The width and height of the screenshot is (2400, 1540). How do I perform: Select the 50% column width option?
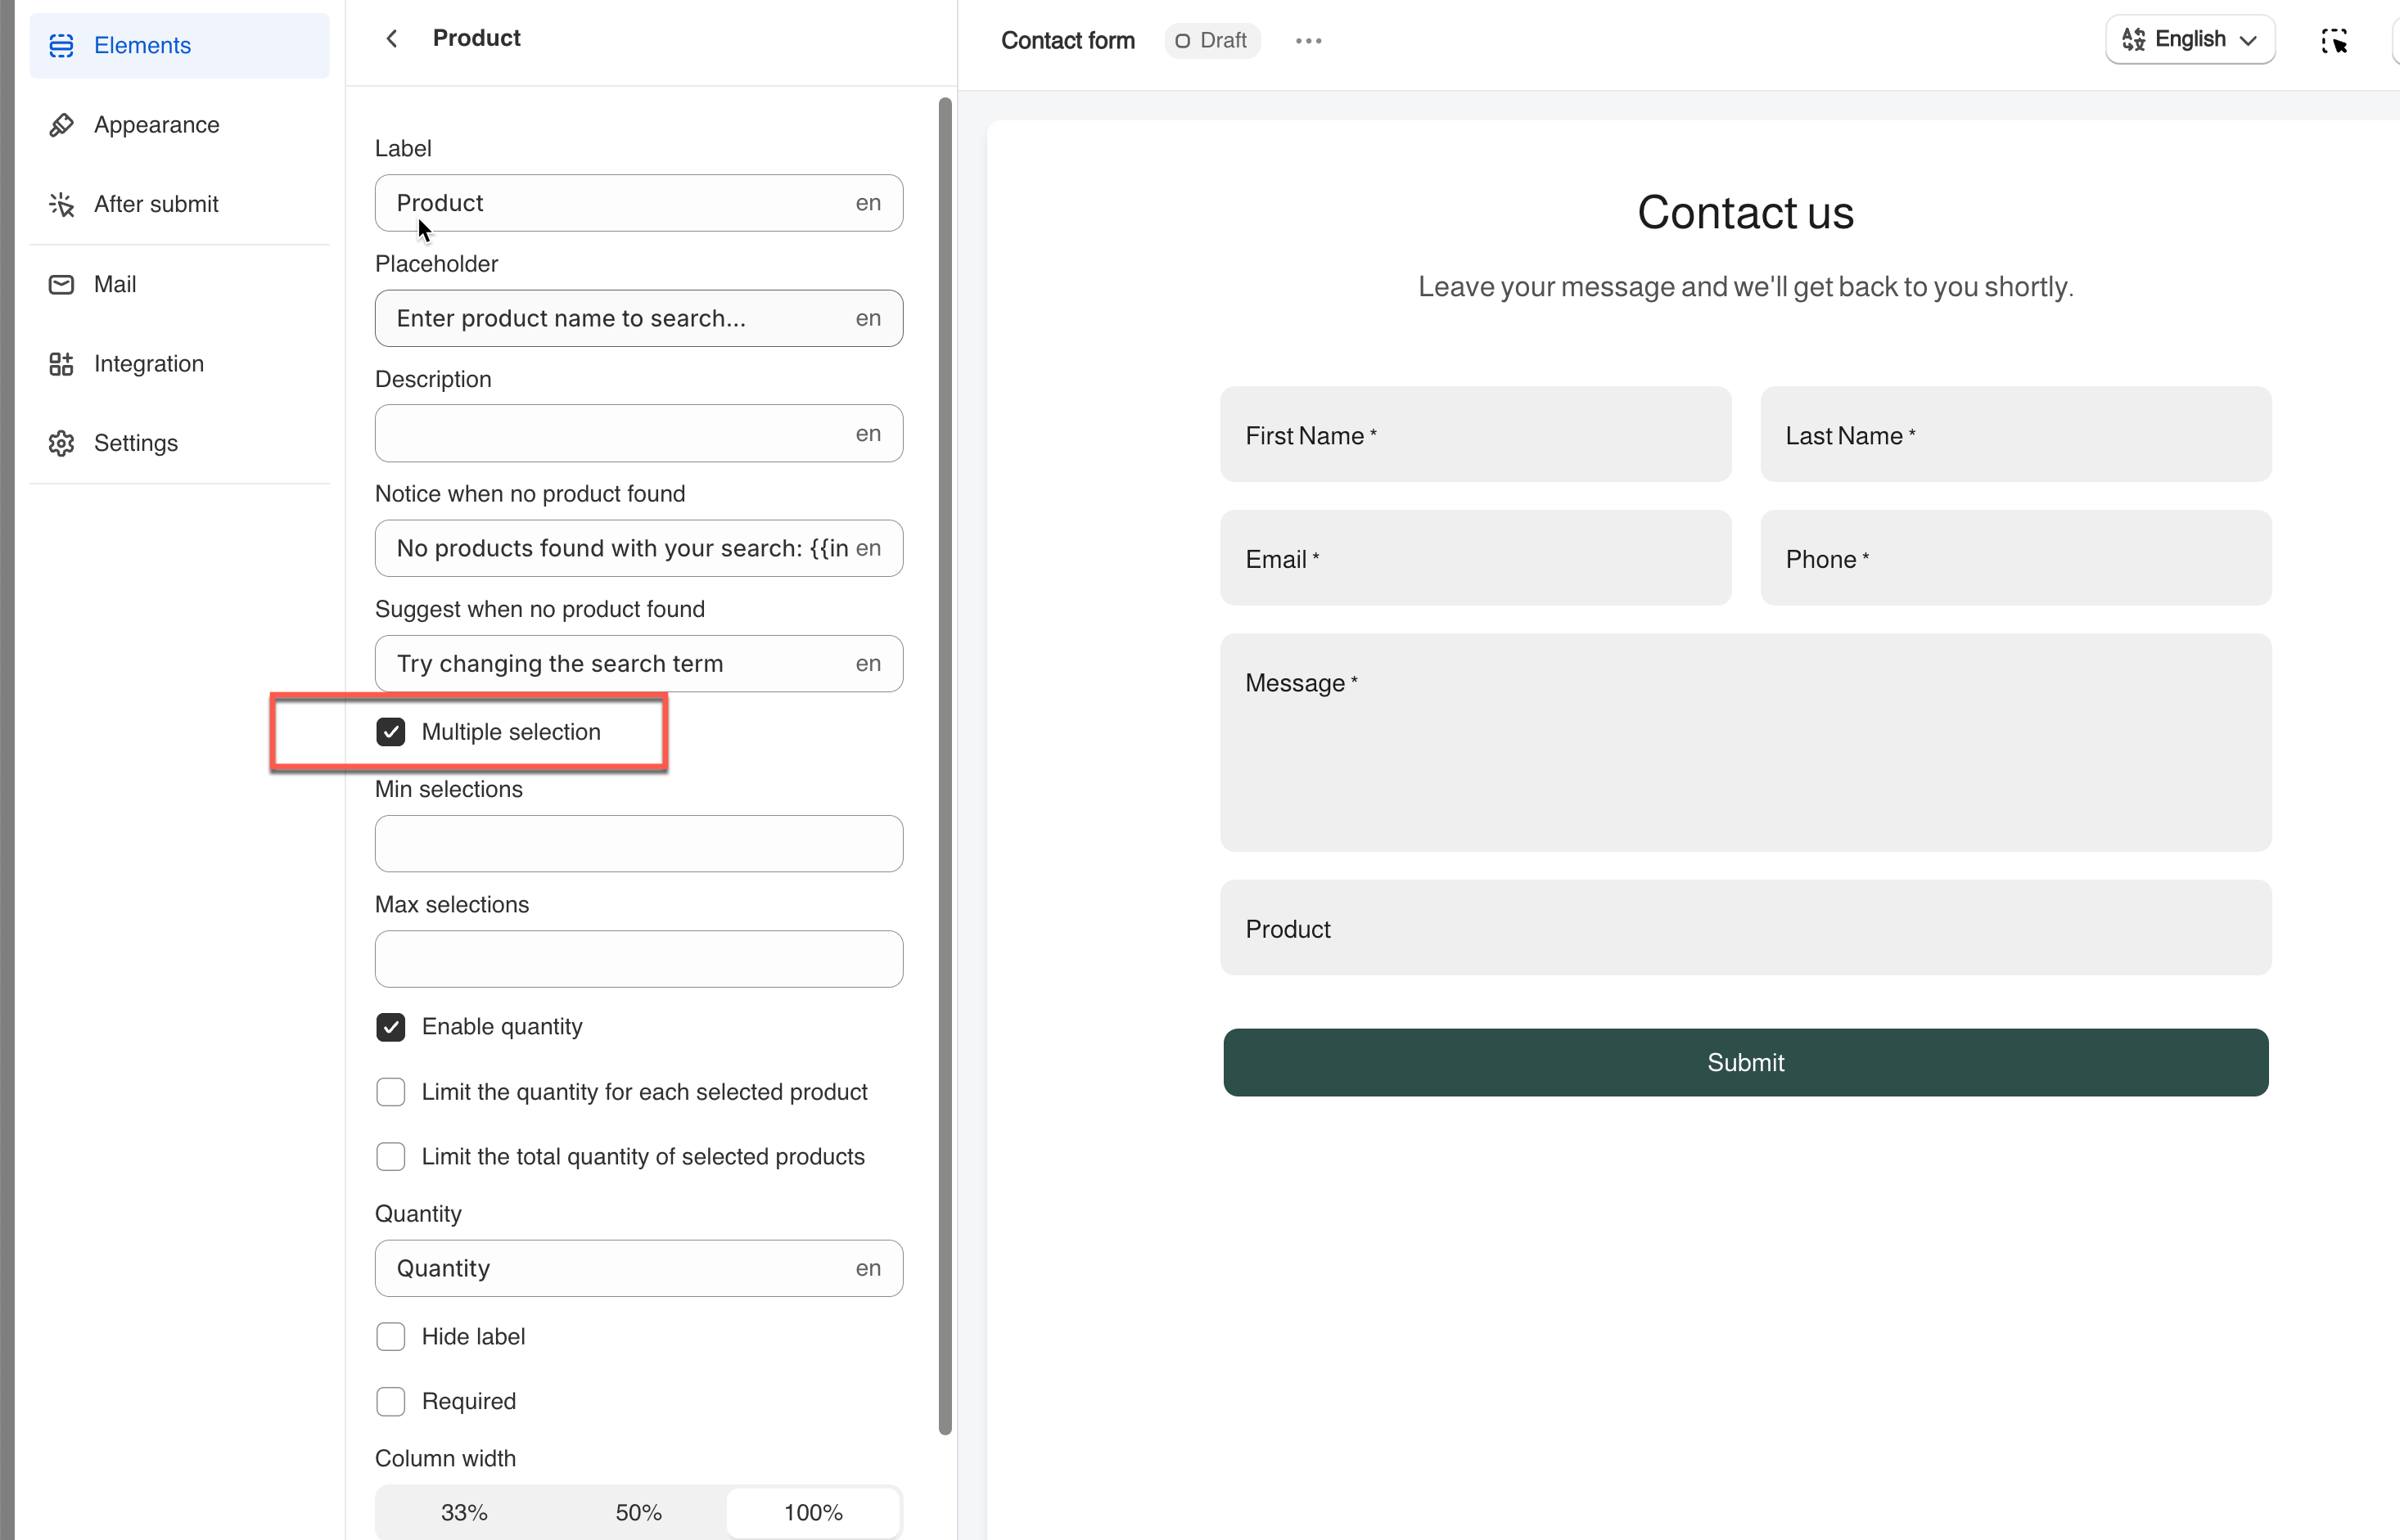638,1512
